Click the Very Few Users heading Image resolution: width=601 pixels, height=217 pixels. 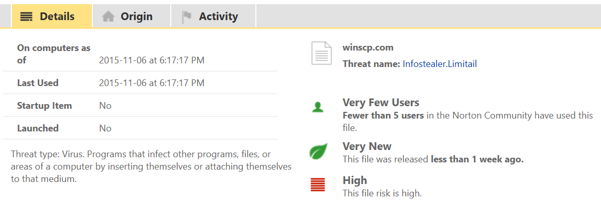tap(381, 103)
